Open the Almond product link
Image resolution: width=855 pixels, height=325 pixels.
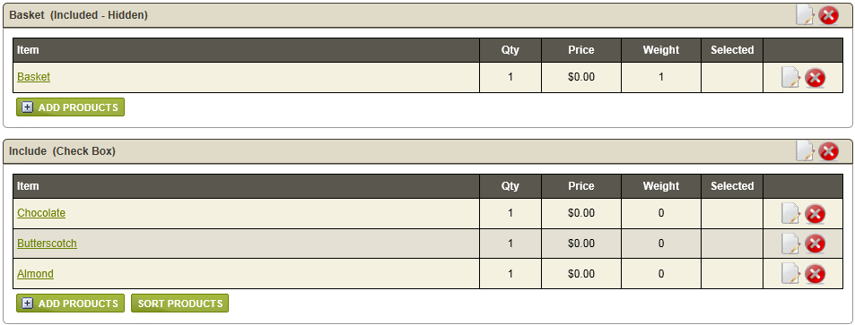36,273
